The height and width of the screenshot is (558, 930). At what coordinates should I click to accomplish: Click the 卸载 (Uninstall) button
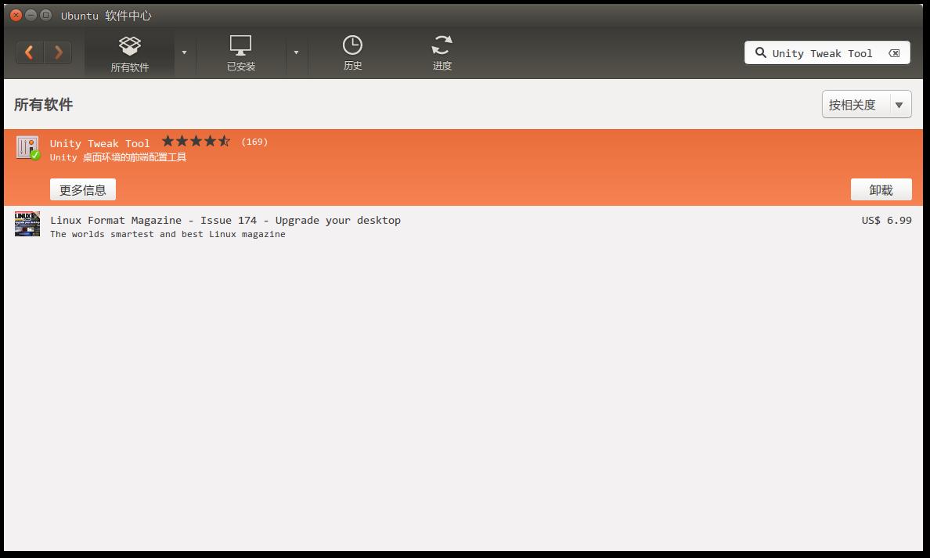coord(881,190)
